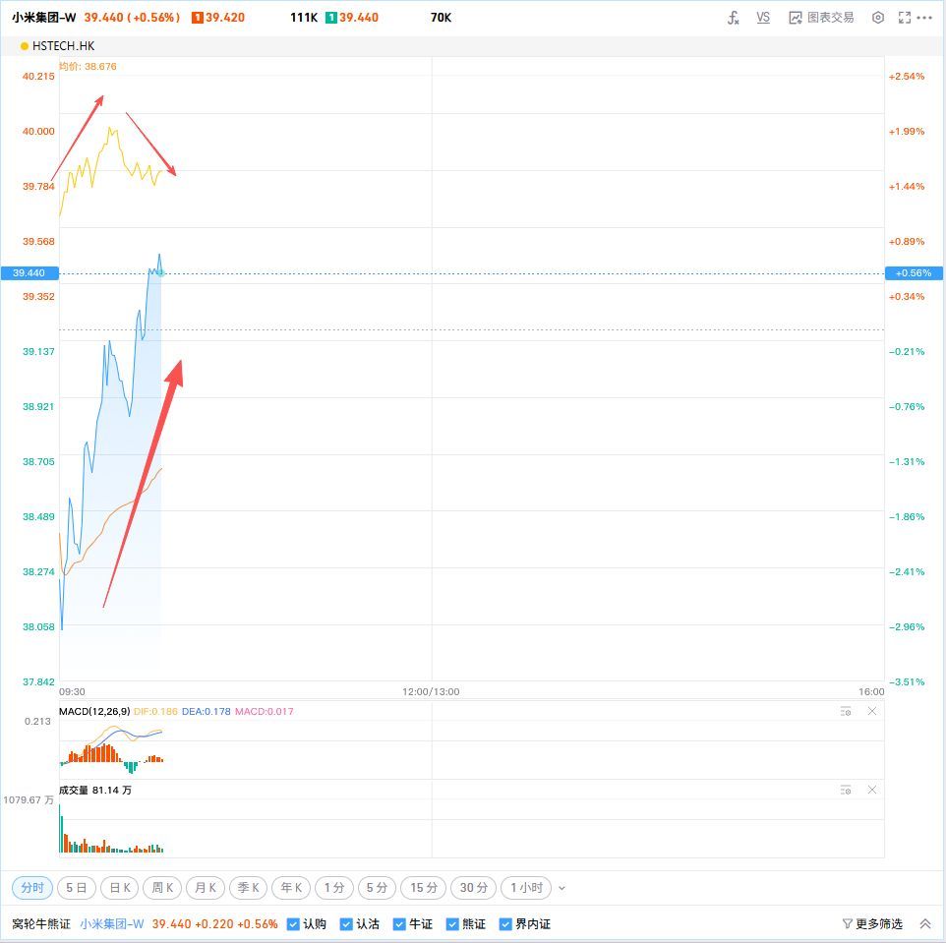Open volume (成交量) panel settings icon
Screen dimensions: 946x943
pos(845,790)
